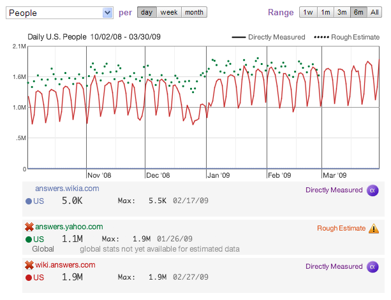Click the 5.0K US value
The width and height of the screenshot is (391, 300).
[x=72, y=201]
